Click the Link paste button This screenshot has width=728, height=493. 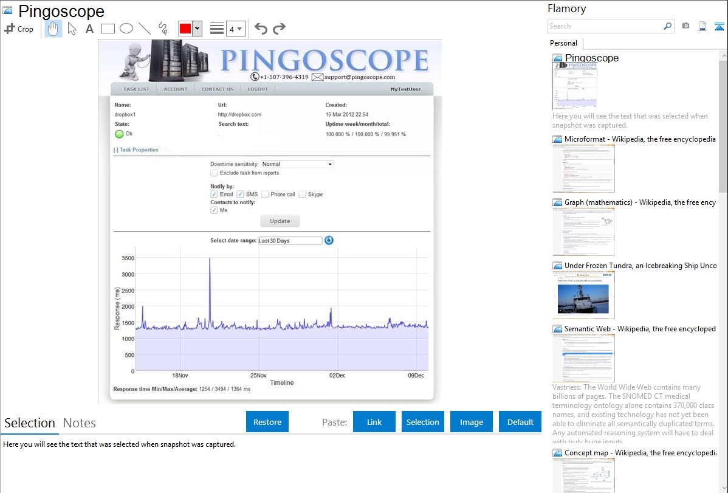click(374, 422)
